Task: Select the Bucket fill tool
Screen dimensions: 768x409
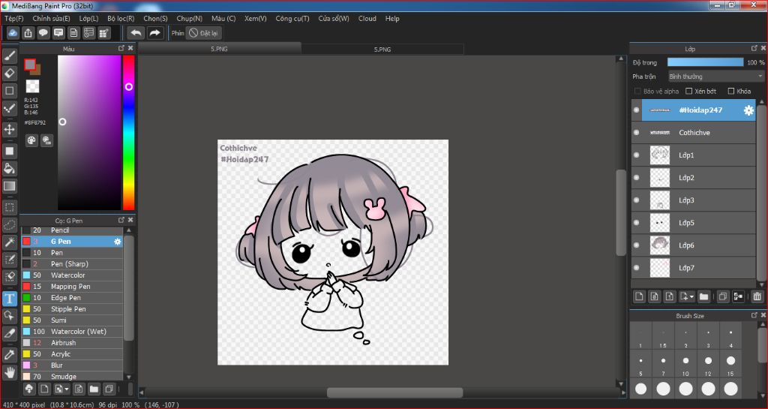Action: click(x=9, y=169)
